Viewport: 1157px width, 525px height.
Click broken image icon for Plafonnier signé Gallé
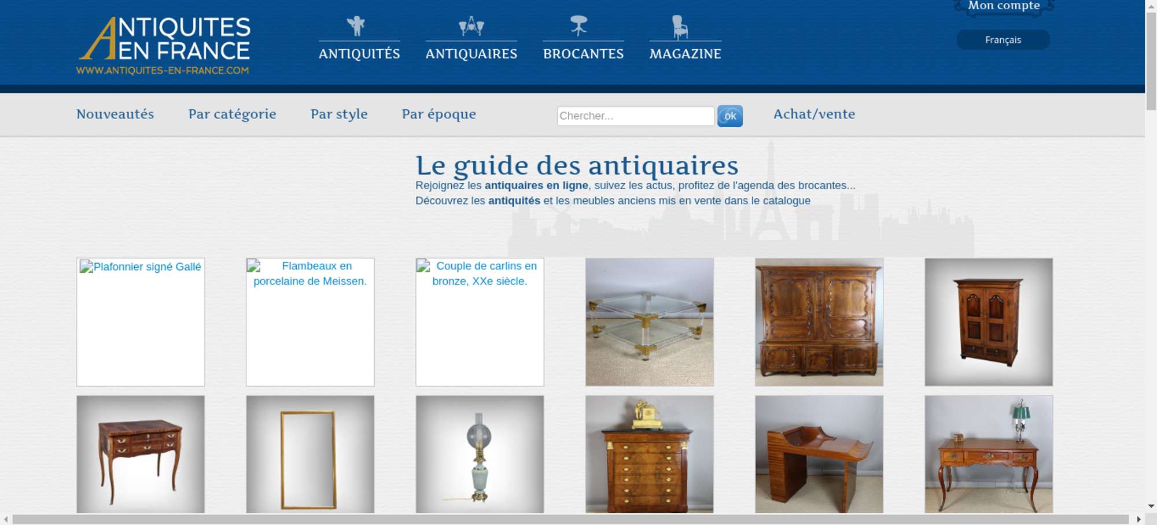point(86,267)
